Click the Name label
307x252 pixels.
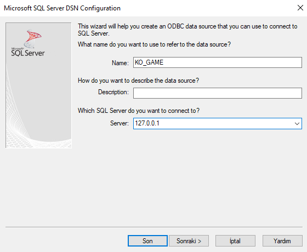click(120, 63)
